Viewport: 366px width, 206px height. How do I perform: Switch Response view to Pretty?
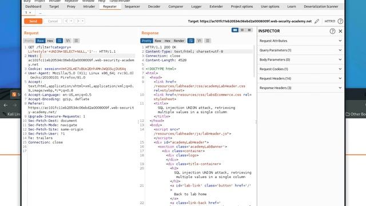pyautogui.click(x=146, y=41)
